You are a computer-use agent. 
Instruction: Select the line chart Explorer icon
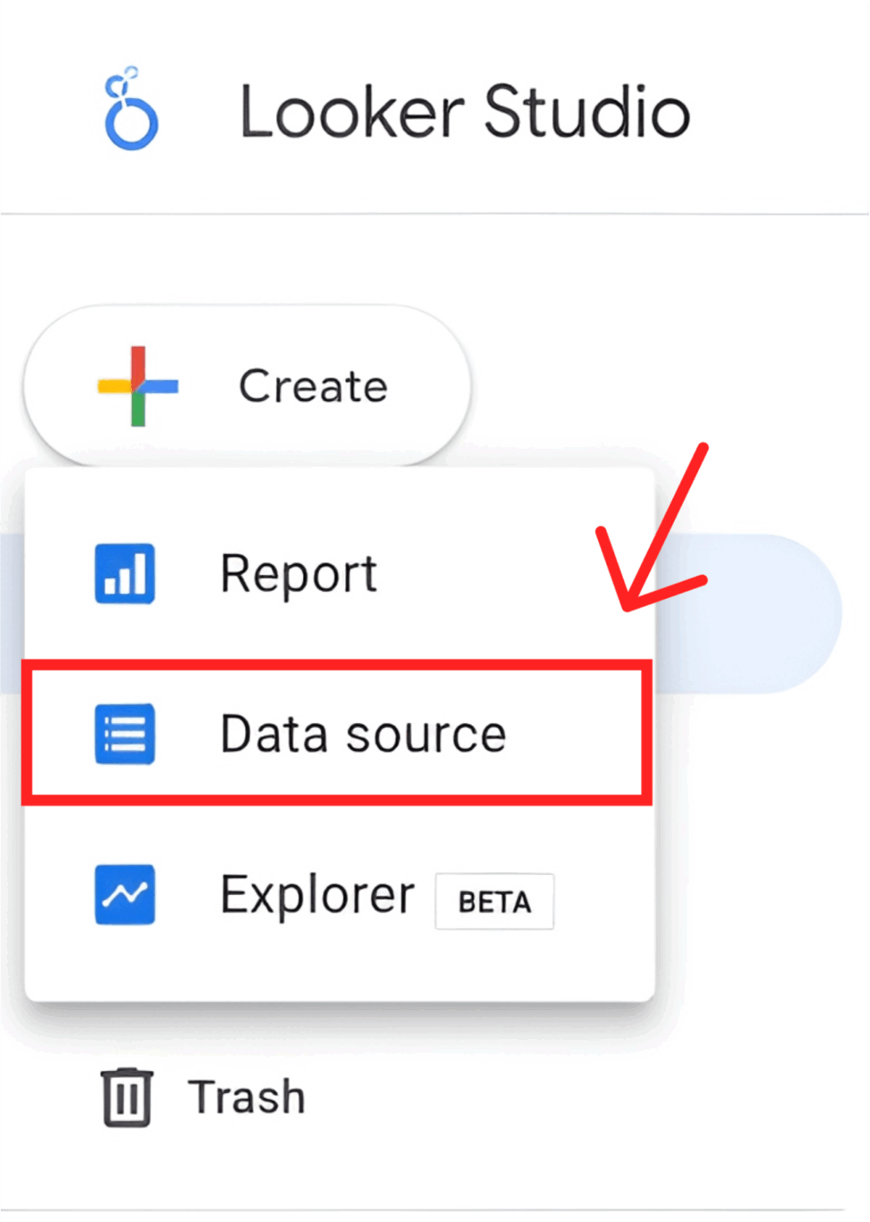coord(123,893)
